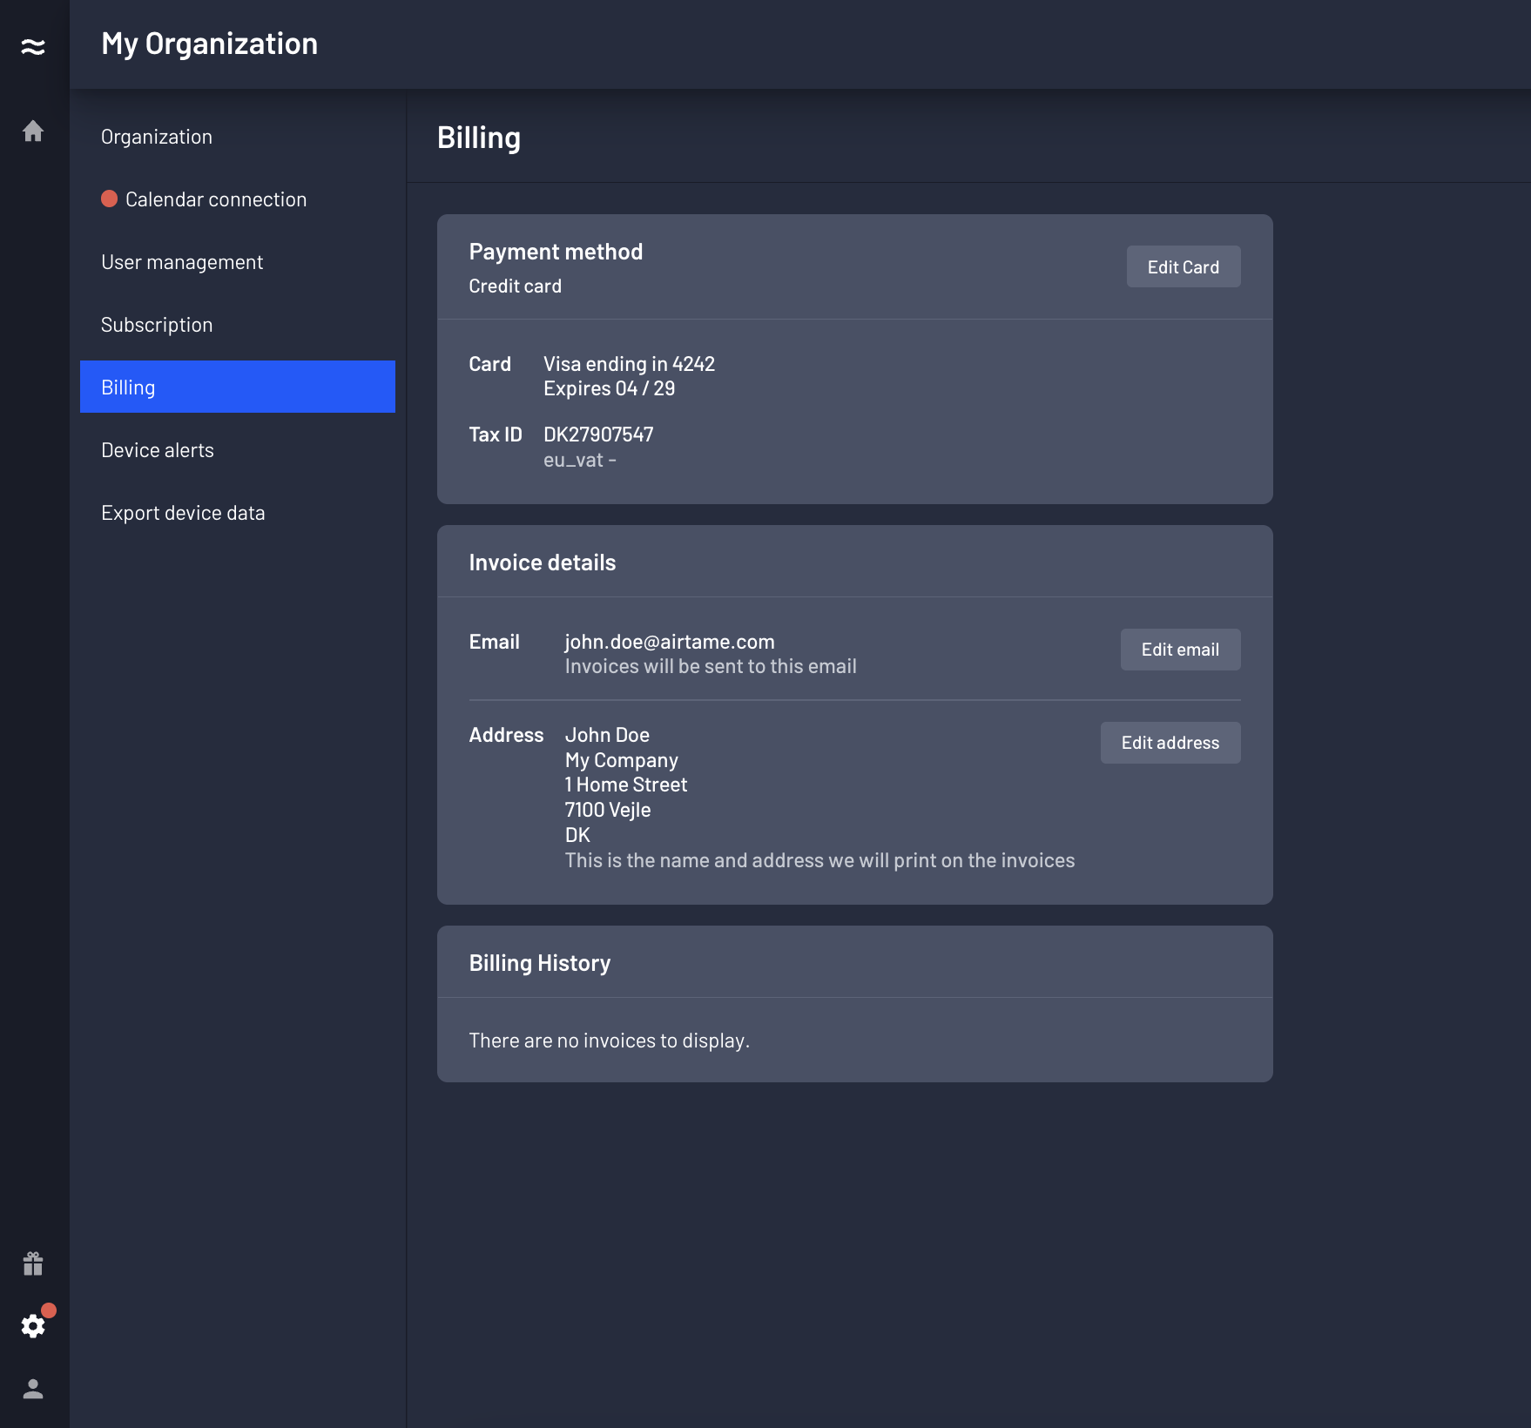Go to Export device data

tap(183, 512)
